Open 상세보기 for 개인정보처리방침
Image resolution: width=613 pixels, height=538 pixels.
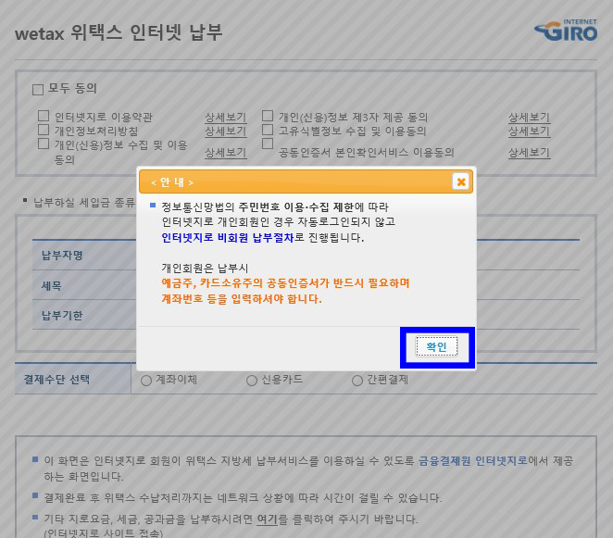click(x=226, y=131)
